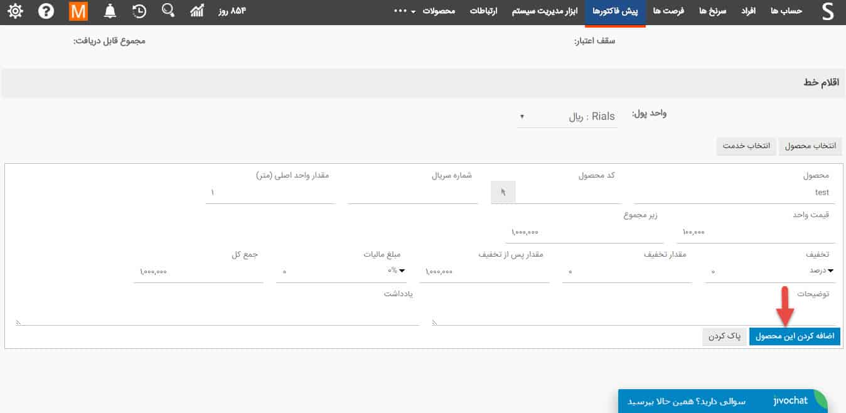Click the product code picker arrow button
Image resolution: width=846 pixels, height=413 pixels.
[503, 192]
